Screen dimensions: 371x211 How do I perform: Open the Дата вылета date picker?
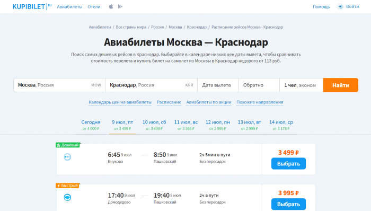coord(218,85)
